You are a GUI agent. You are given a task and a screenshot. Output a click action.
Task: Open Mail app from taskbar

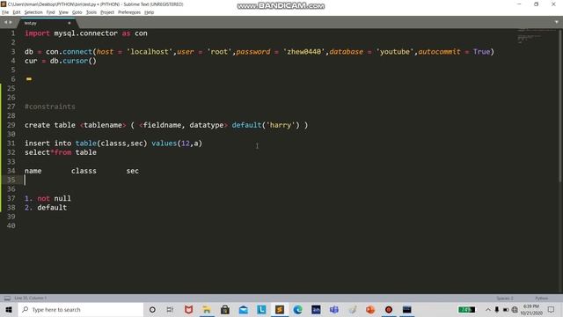tap(244, 309)
